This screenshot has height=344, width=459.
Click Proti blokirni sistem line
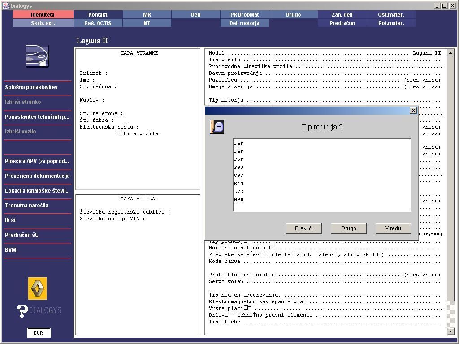click(325, 275)
